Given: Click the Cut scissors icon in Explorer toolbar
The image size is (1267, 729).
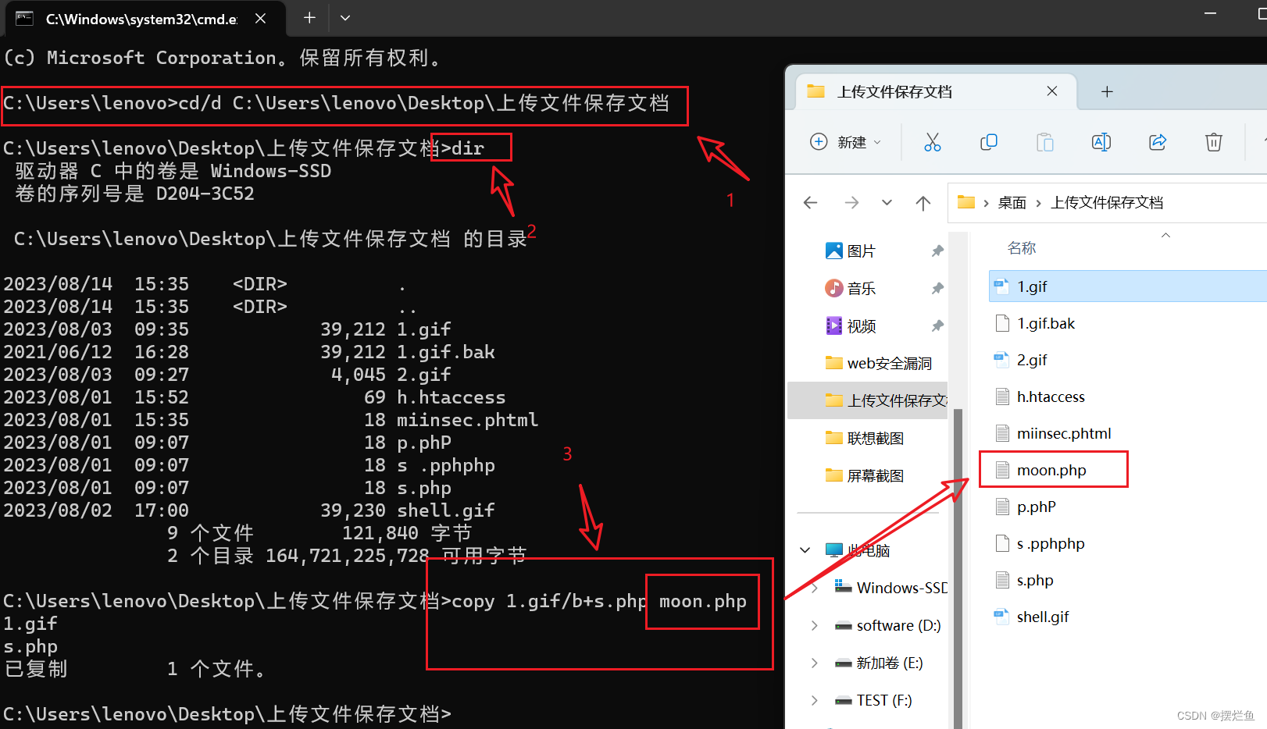Looking at the screenshot, I should [932, 142].
